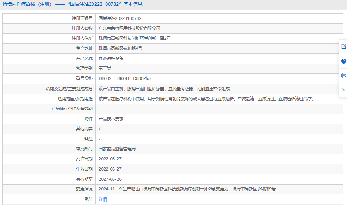Click management class 第三类
Image resolution: width=347 pixels, height=208 pixels.
click(105, 68)
